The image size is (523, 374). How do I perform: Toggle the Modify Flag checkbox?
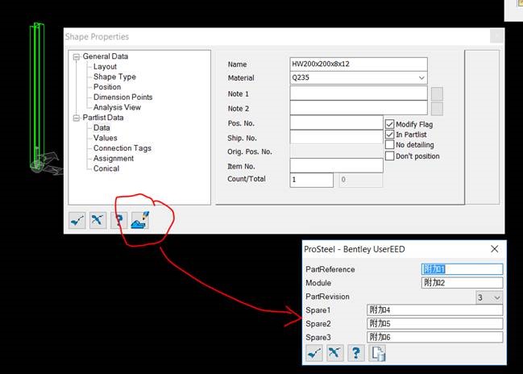(x=389, y=124)
